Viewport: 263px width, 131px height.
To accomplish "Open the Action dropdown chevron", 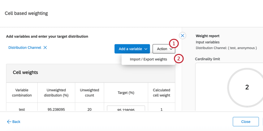I will [171, 49].
